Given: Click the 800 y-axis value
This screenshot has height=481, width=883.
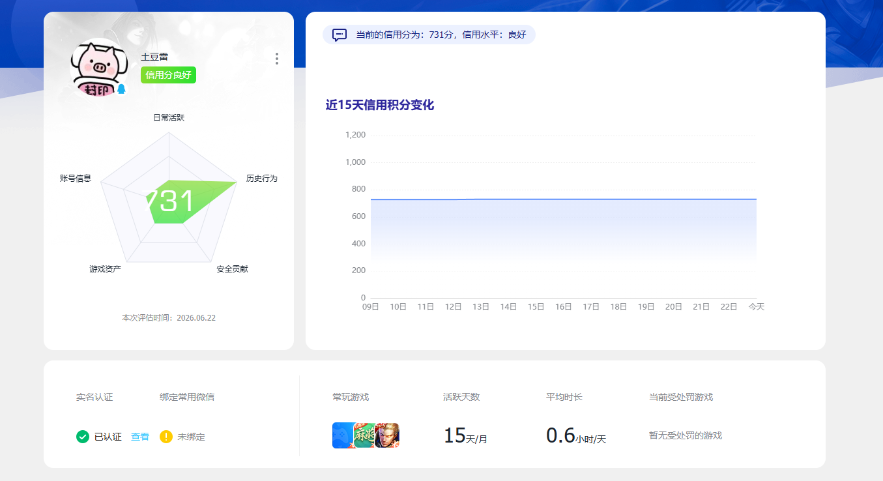Looking at the screenshot, I should pyautogui.click(x=358, y=189).
